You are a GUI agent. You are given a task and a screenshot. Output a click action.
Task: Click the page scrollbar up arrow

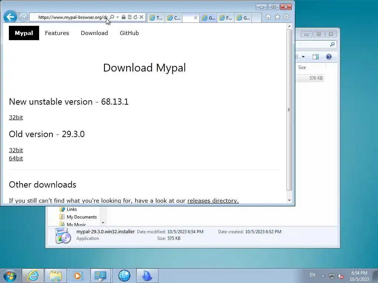tap(289, 26)
